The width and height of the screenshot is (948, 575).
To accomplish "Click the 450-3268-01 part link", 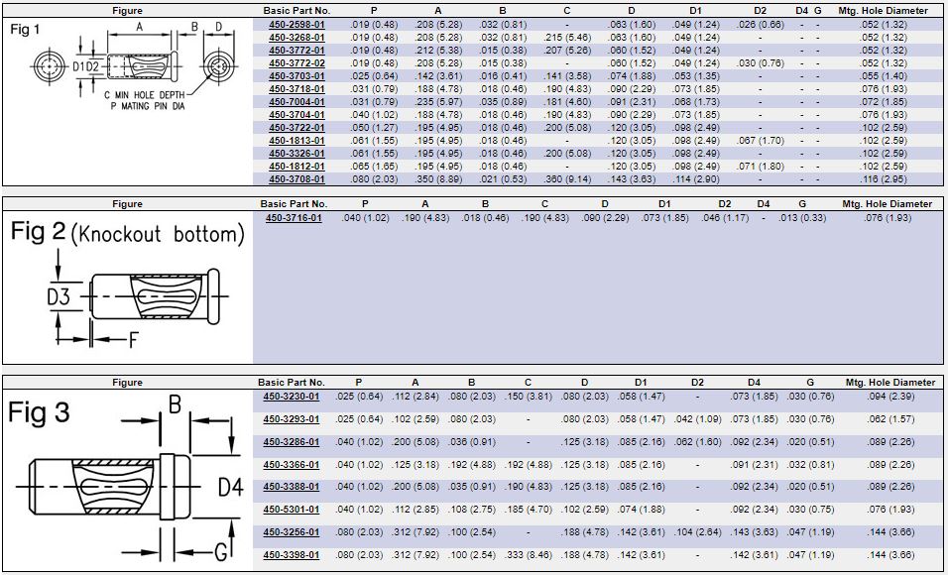I will (296, 37).
